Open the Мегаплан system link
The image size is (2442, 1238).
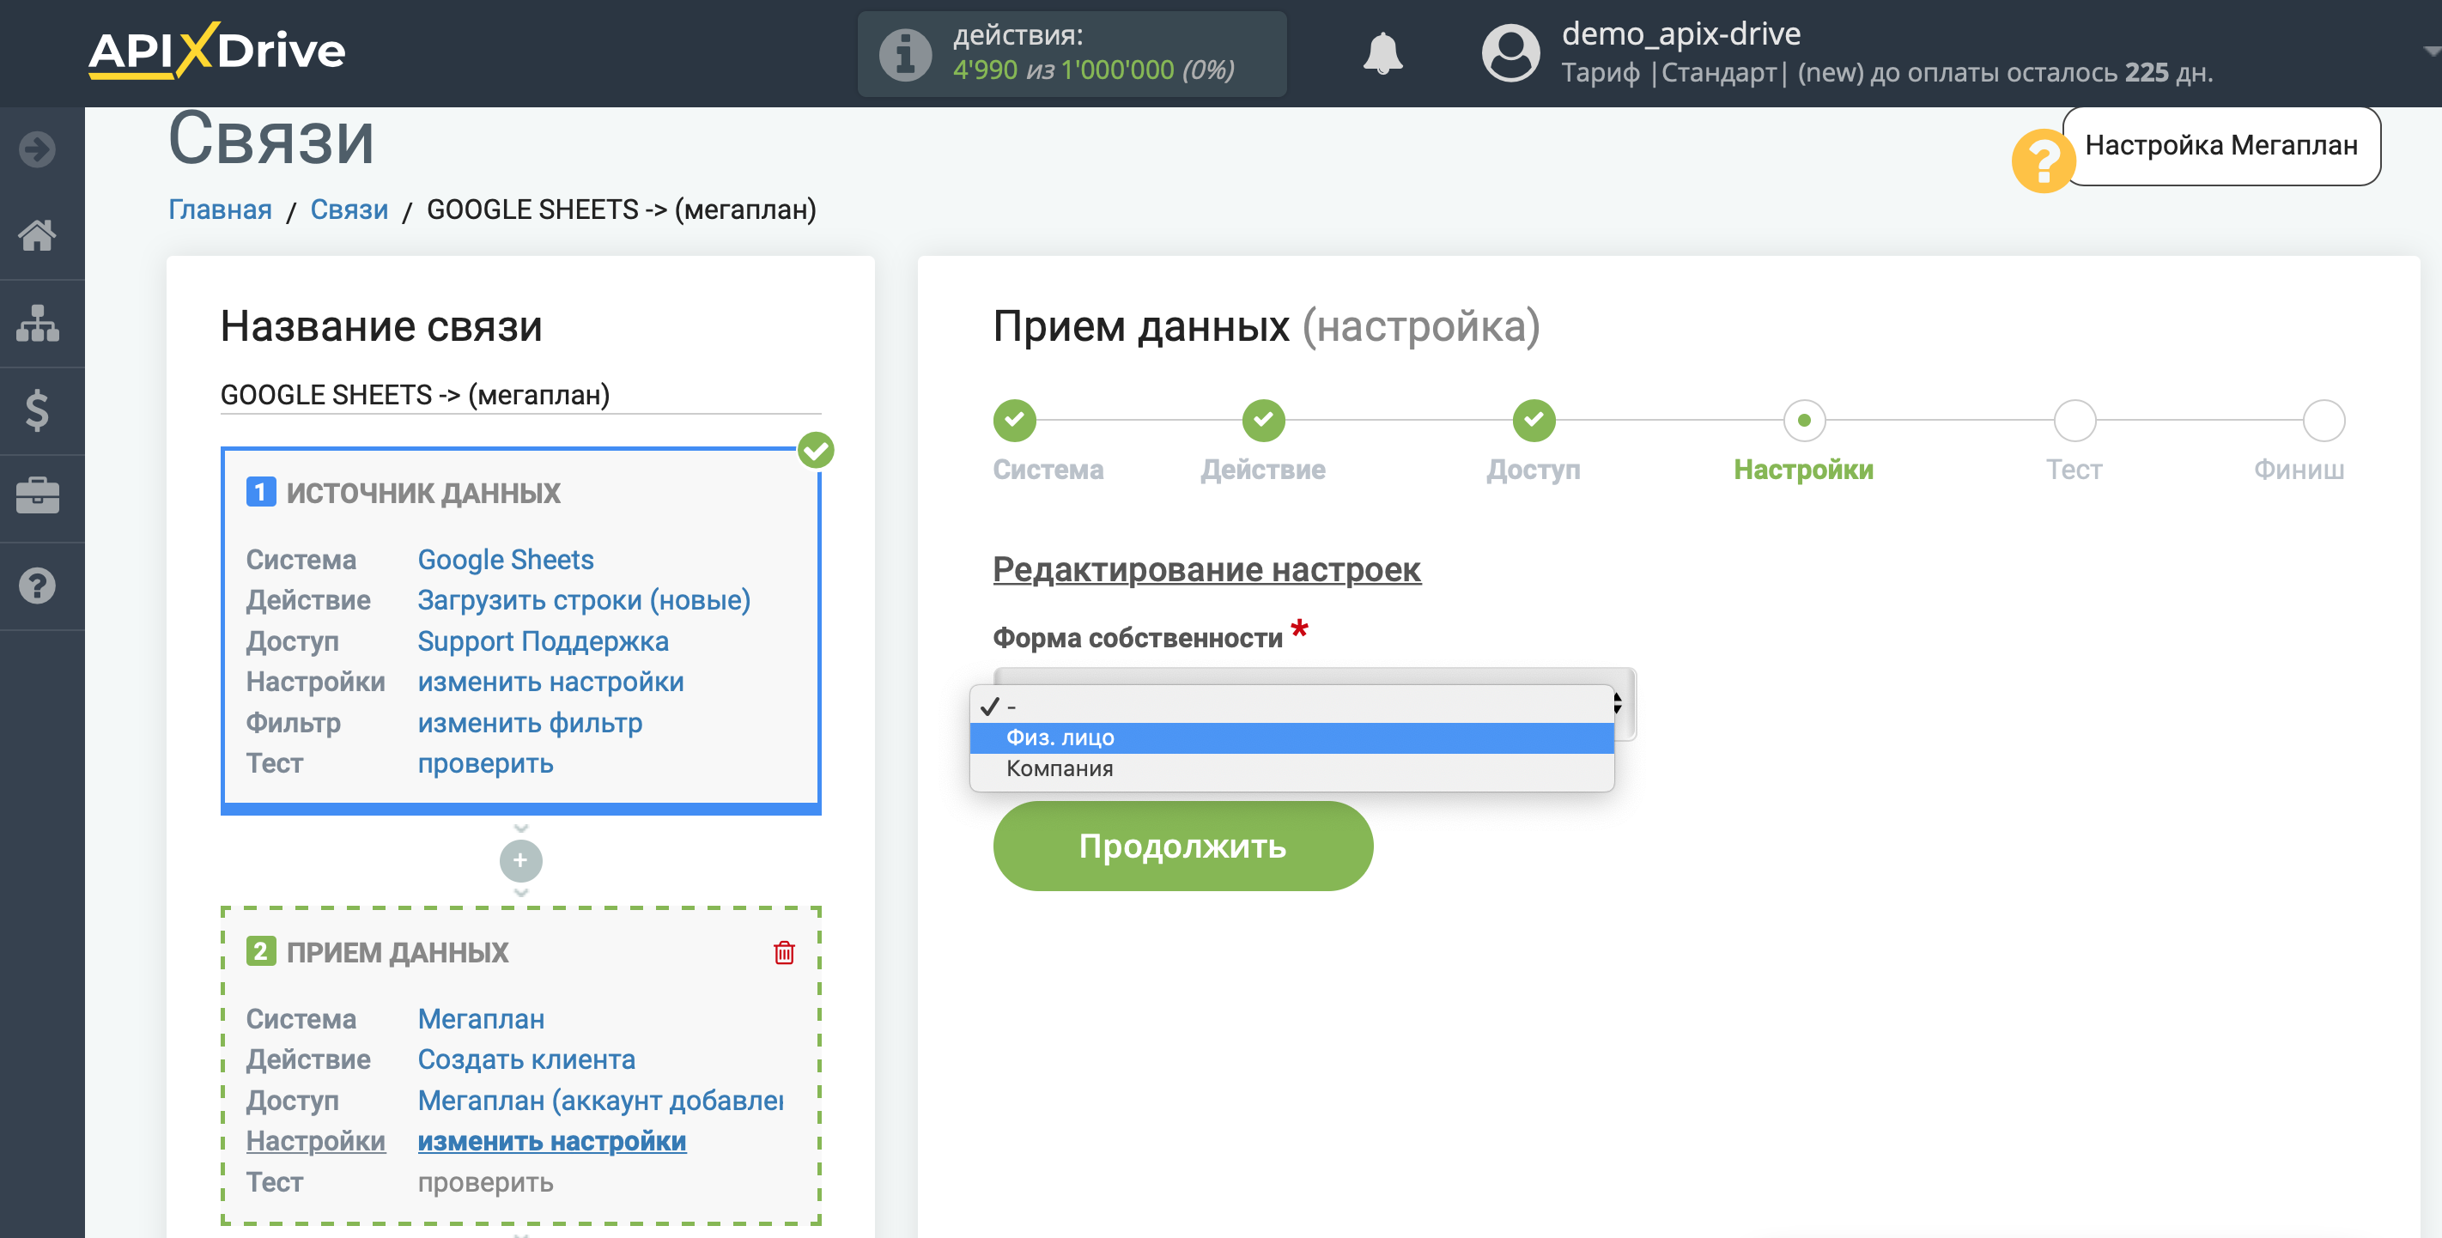(x=481, y=1019)
